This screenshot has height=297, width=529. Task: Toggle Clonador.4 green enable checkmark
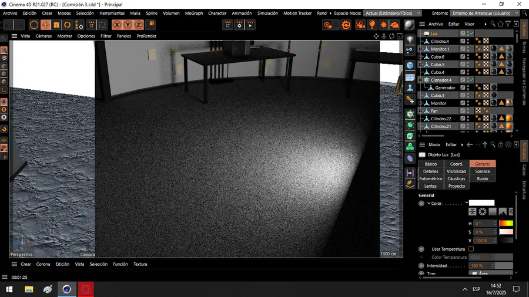[471, 80]
